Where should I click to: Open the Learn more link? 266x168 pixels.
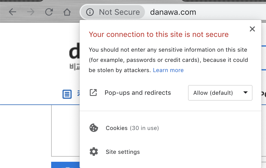pyautogui.click(x=168, y=70)
